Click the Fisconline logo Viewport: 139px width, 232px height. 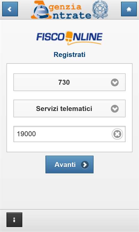point(69,38)
